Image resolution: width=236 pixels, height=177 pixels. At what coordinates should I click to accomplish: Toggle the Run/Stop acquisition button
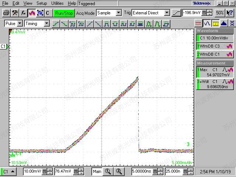point(64,13)
